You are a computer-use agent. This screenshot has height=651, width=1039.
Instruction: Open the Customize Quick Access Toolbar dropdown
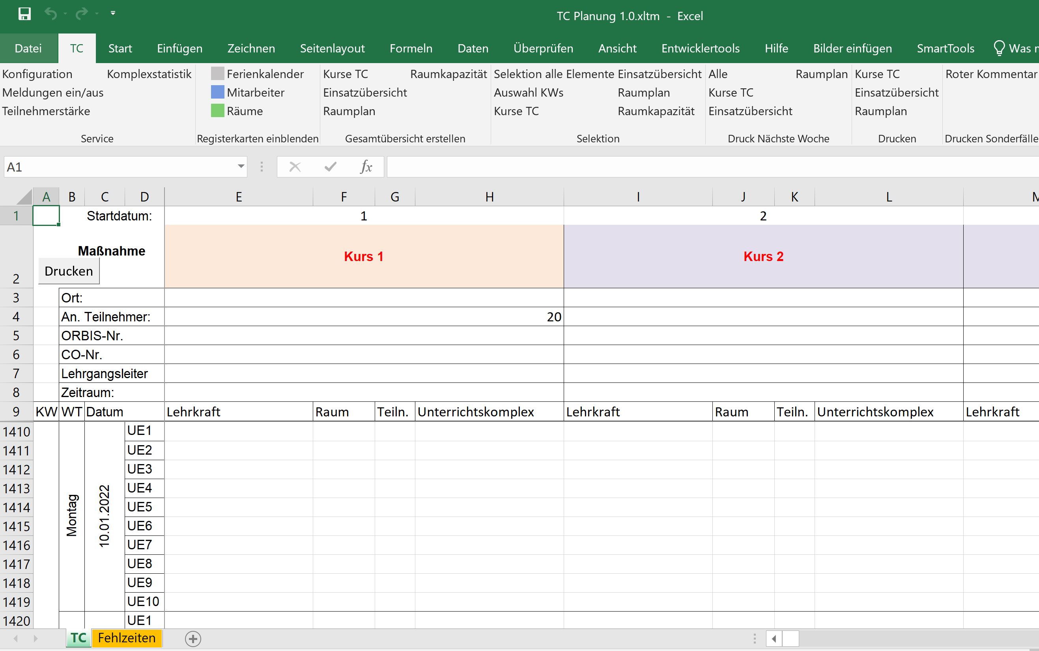[113, 13]
